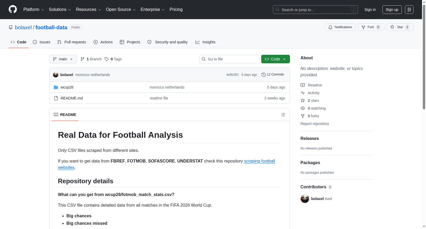Viewport: 426px width, 229px height.
Task: Open the main branch selector dropdown
Action: 63,59
